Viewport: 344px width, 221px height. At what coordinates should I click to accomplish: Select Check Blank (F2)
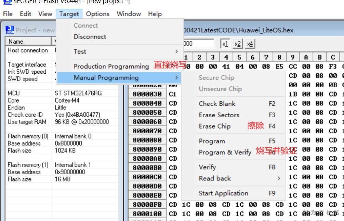(x=234, y=103)
